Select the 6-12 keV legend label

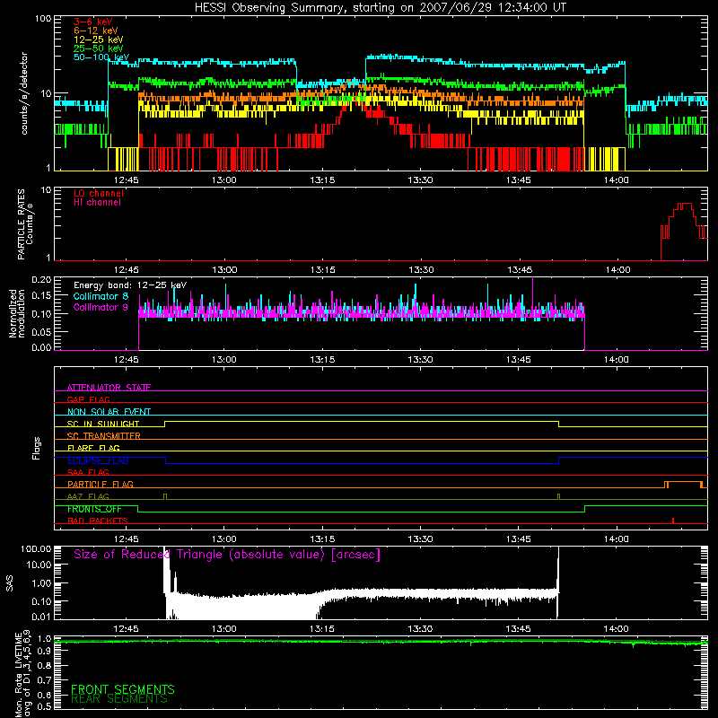95,31
